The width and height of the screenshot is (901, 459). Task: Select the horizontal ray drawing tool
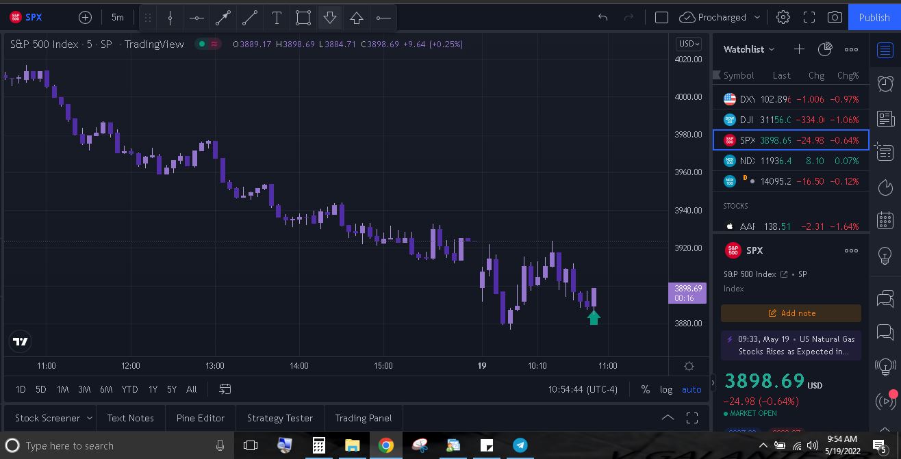[x=383, y=18]
